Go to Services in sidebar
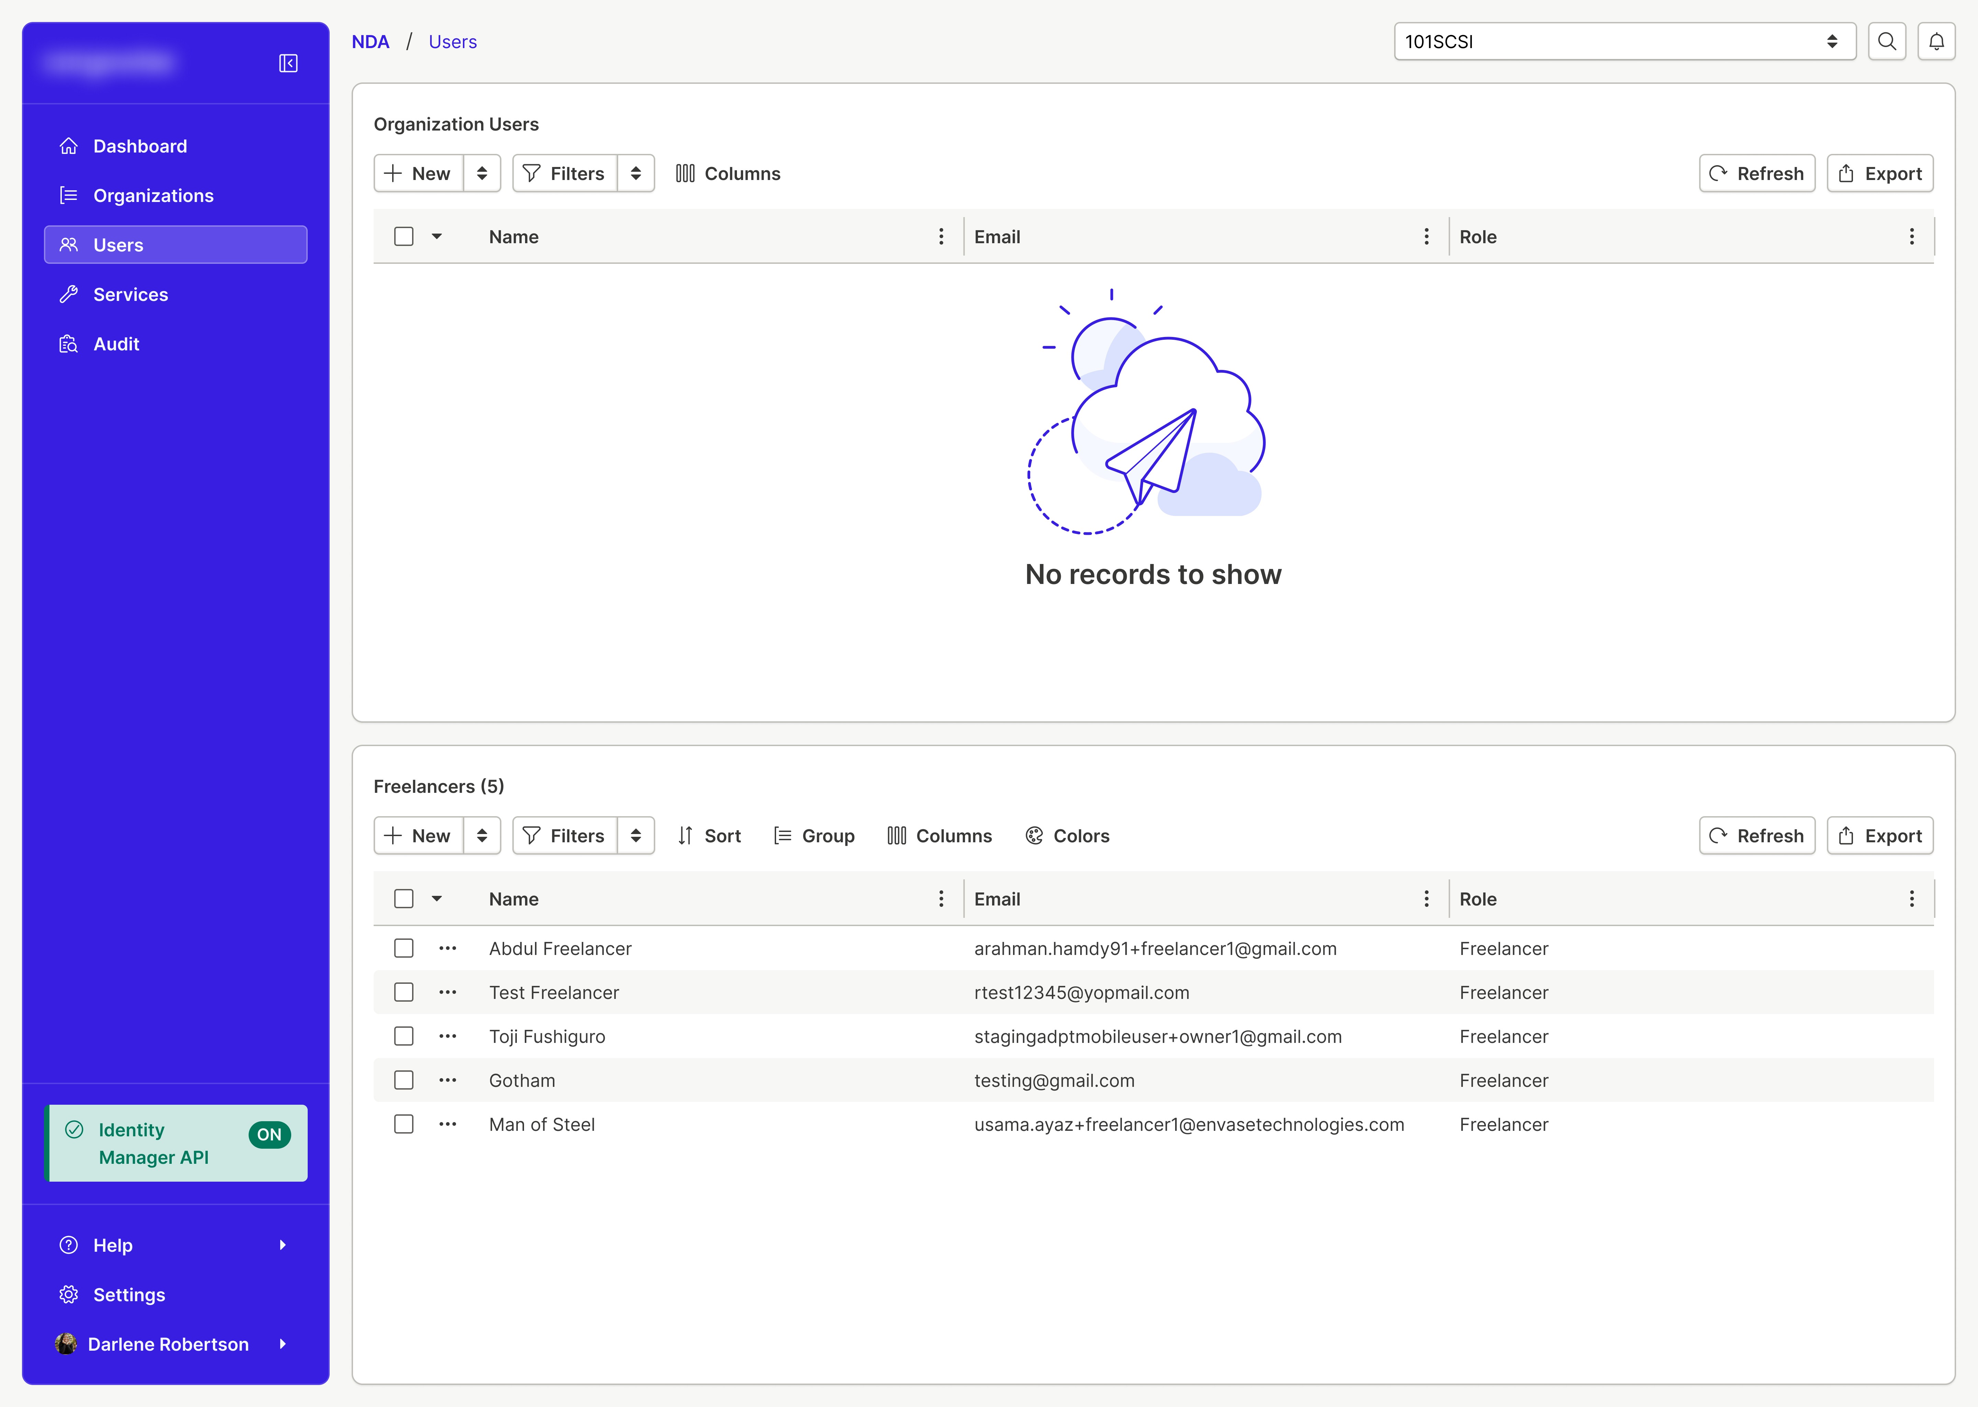This screenshot has height=1407, width=1978. (131, 295)
